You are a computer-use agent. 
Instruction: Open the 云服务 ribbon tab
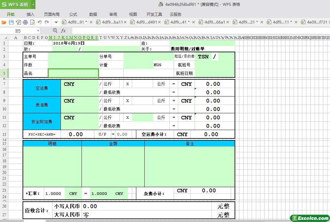(x=175, y=14)
